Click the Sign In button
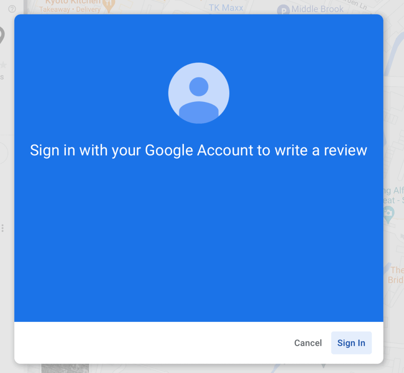Image resolution: width=404 pixels, height=373 pixels. (351, 343)
